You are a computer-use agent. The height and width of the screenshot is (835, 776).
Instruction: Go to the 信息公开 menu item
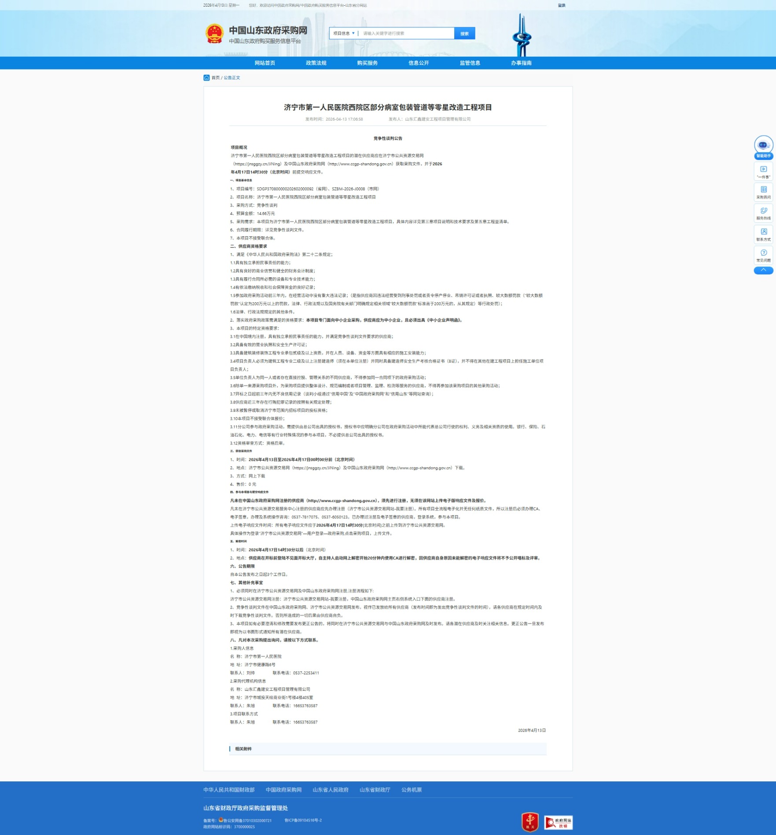click(419, 63)
